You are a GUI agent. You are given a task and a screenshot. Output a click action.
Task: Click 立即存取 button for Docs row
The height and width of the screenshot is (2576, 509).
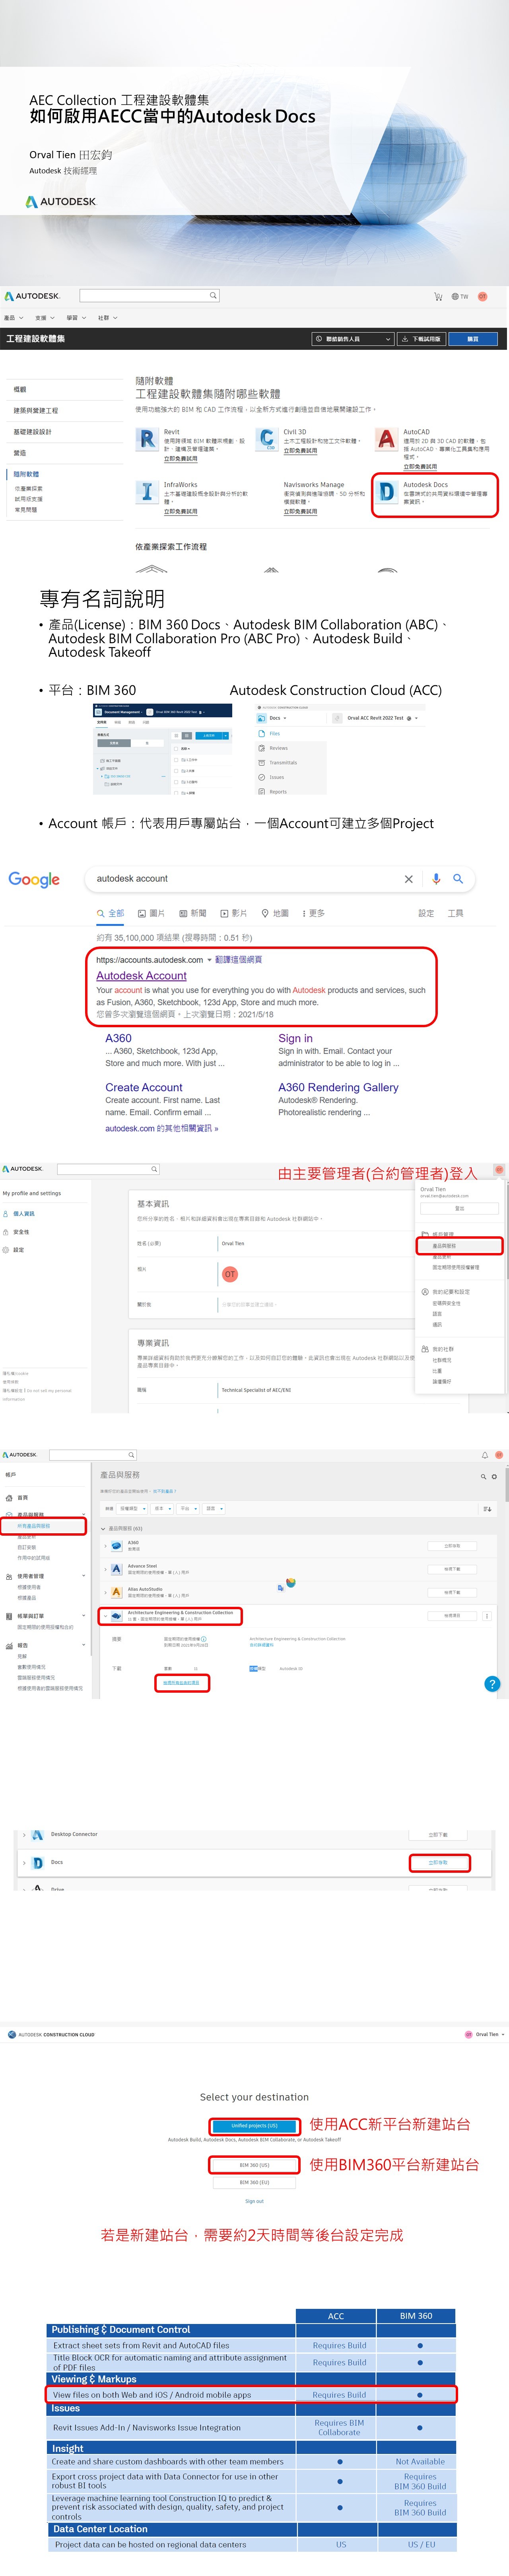pyautogui.click(x=438, y=1862)
